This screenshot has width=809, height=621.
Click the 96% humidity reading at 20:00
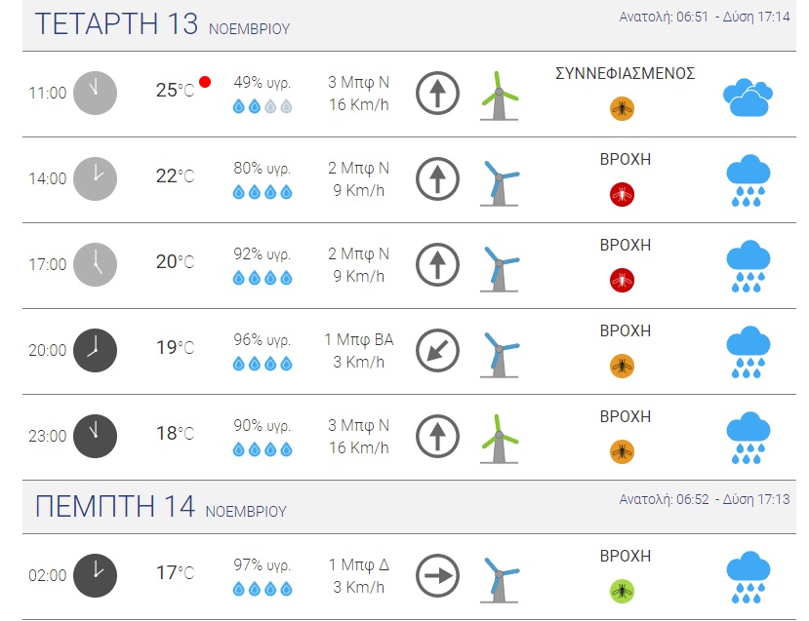(x=262, y=340)
